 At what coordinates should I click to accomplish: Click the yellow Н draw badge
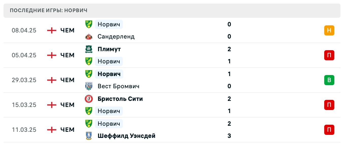pyautogui.click(x=329, y=30)
